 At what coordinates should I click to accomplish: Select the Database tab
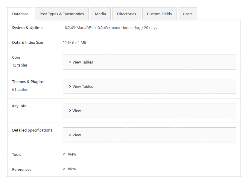point(20,14)
